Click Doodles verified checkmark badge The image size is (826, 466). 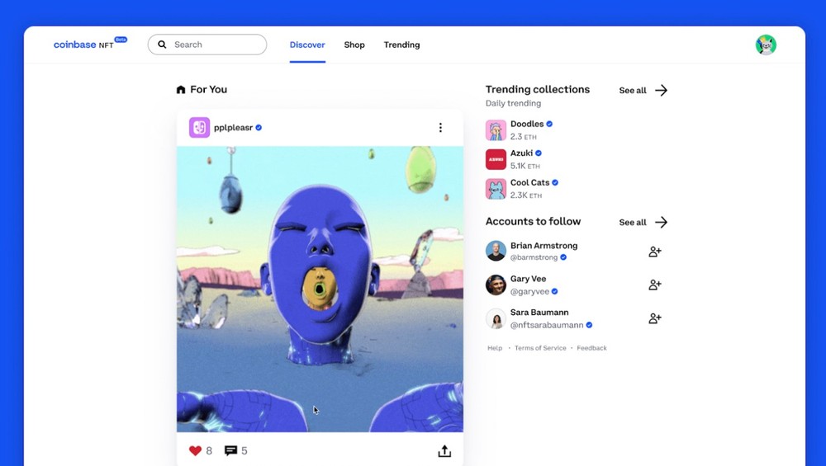[549, 124]
